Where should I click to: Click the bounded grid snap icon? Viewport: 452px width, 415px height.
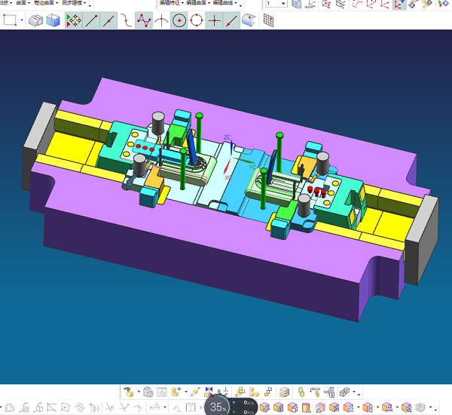267,20
